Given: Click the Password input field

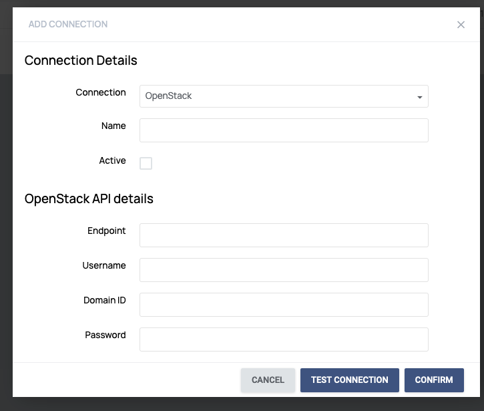Looking at the screenshot, I should 284,339.
